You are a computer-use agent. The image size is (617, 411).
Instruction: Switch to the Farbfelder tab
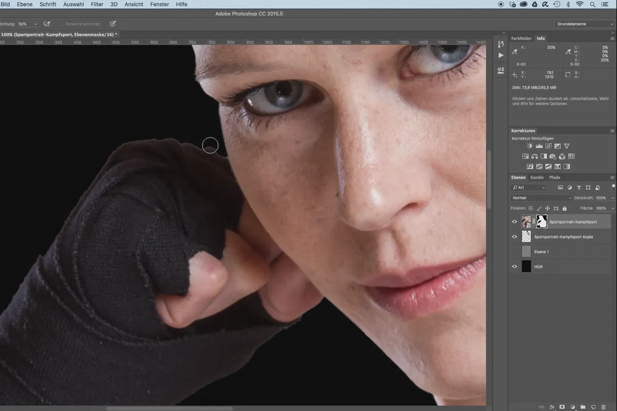coord(521,39)
